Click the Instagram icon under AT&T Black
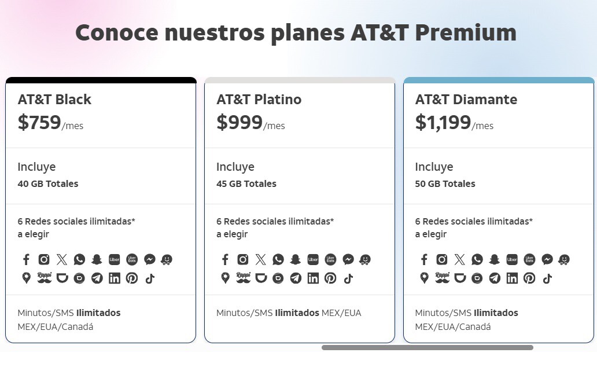 coord(44,259)
